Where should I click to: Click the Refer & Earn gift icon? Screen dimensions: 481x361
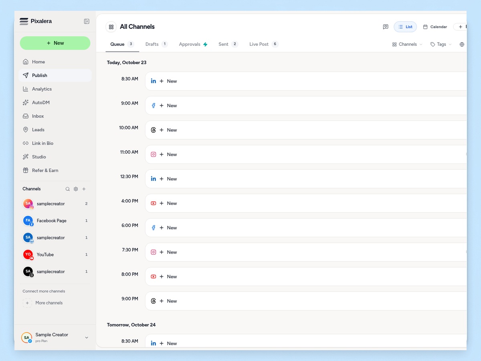(26, 170)
